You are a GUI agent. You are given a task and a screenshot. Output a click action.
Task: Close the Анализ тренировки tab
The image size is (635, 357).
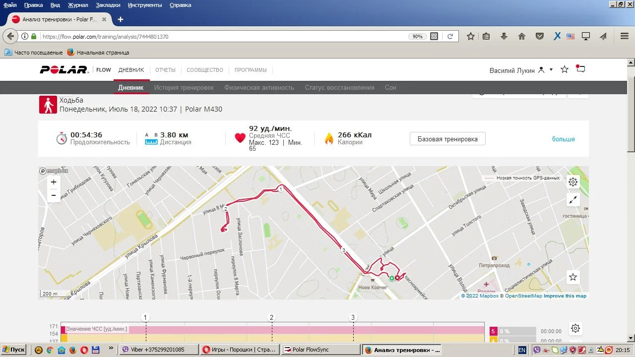pyautogui.click(x=104, y=19)
